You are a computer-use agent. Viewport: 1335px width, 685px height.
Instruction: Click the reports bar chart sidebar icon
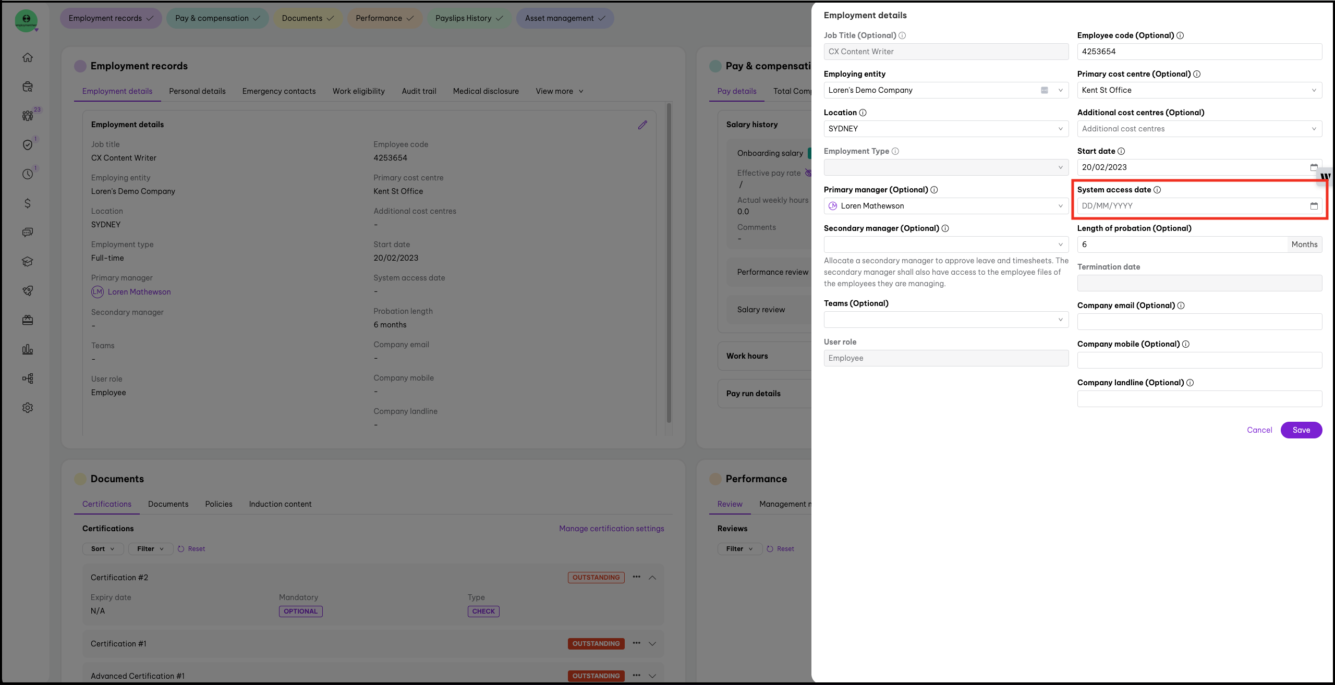click(x=28, y=349)
